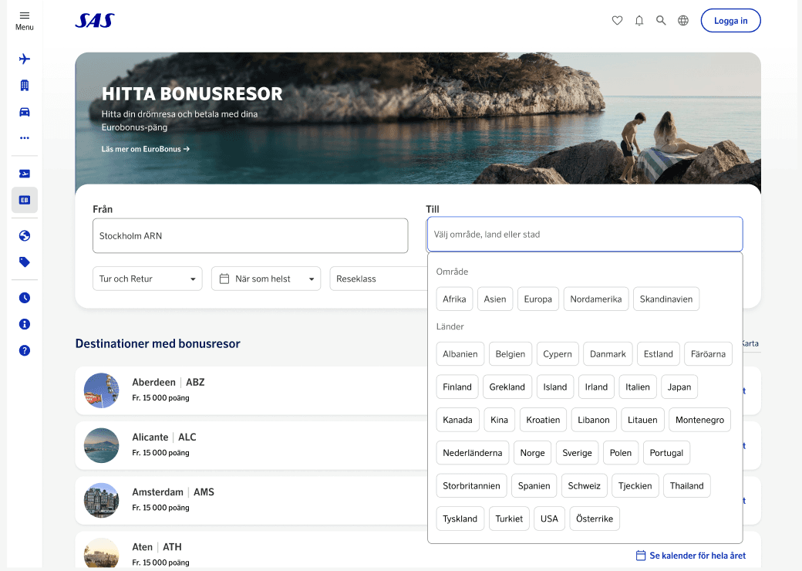Viewport: 802px width, 571px height.
Task: Open the hamburger Menu
Action: (24, 21)
